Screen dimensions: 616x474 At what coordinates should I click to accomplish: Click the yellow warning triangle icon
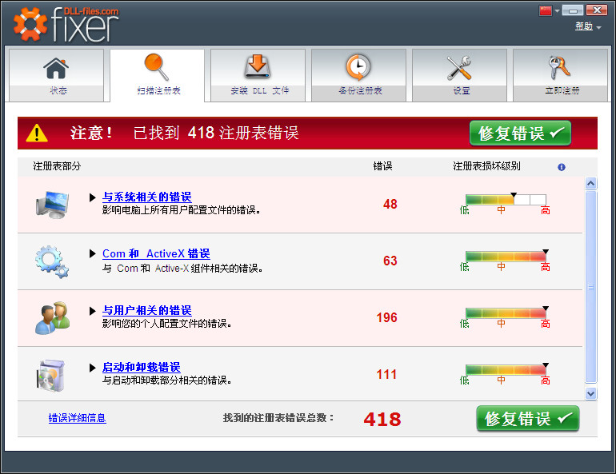37,133
